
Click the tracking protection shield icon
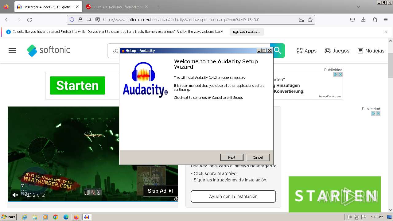72,20
